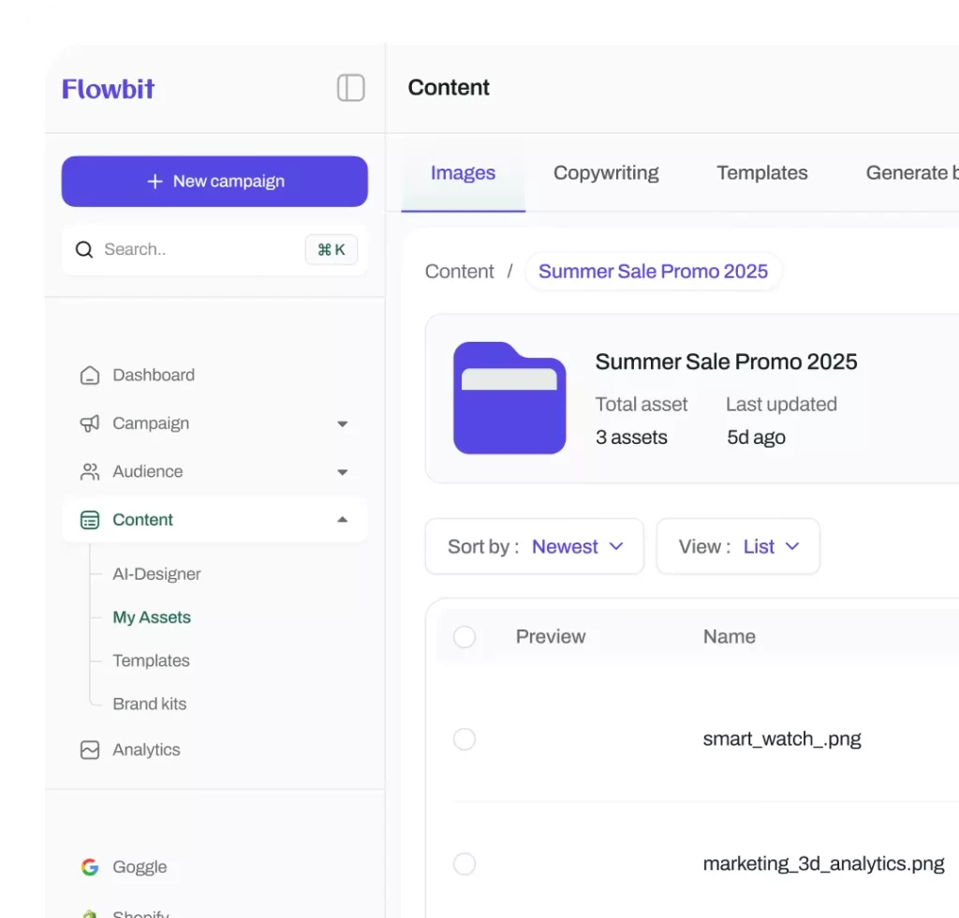Click the Google logo icon
The width and height of the screenshot is (959, 918).
pos(90,866)
